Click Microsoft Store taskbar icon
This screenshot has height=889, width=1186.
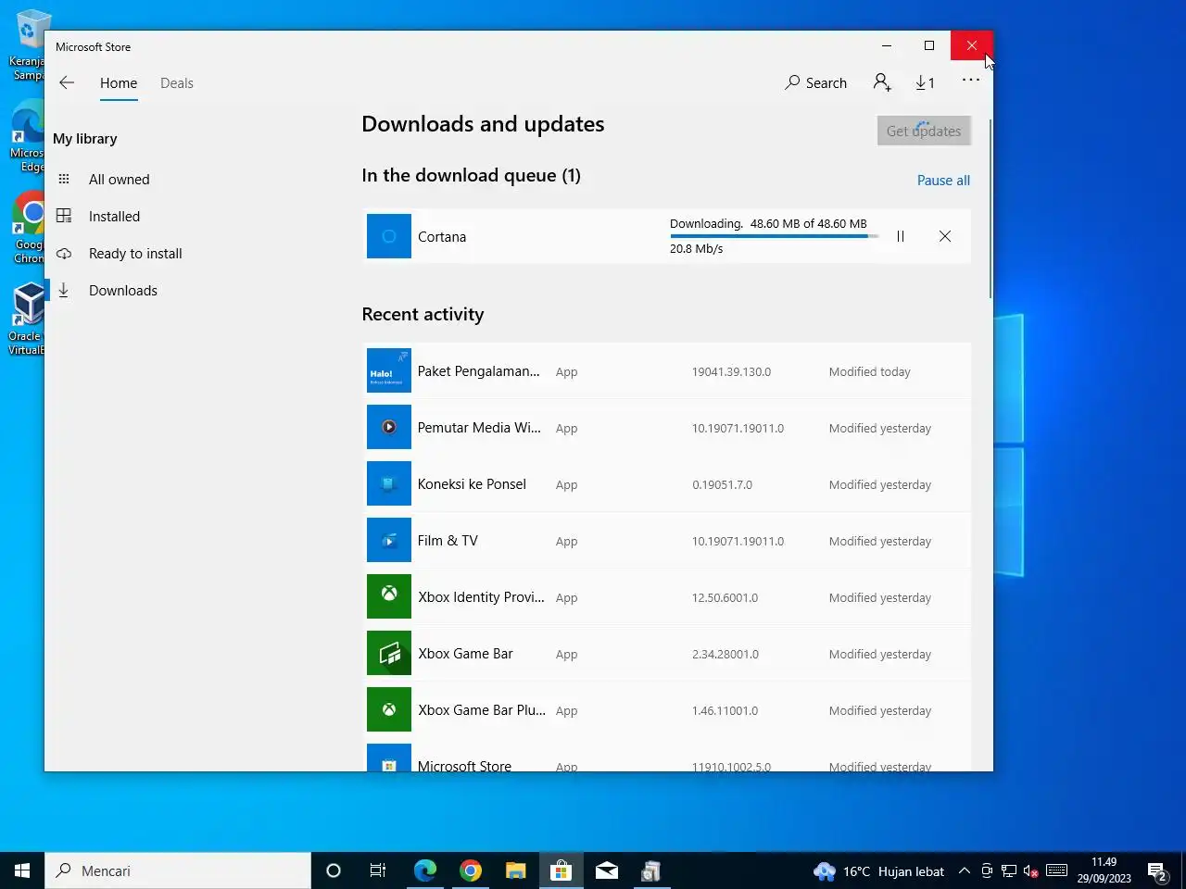coord(561,870)
